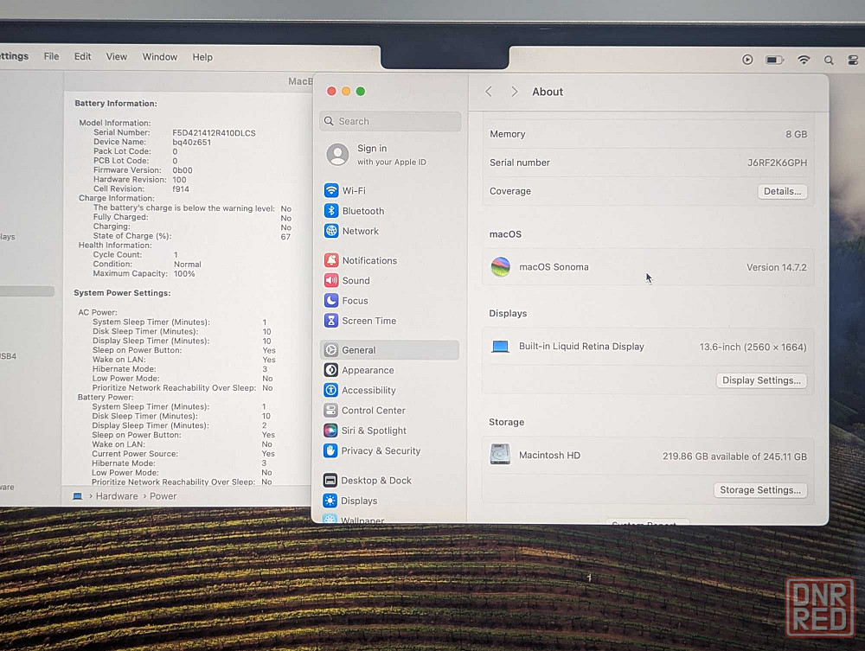The height and width of the screenshot is (651, 865).
Task: Click the 13.6-inch (2560 × 1664) text
Action: (x=753, y=347)
